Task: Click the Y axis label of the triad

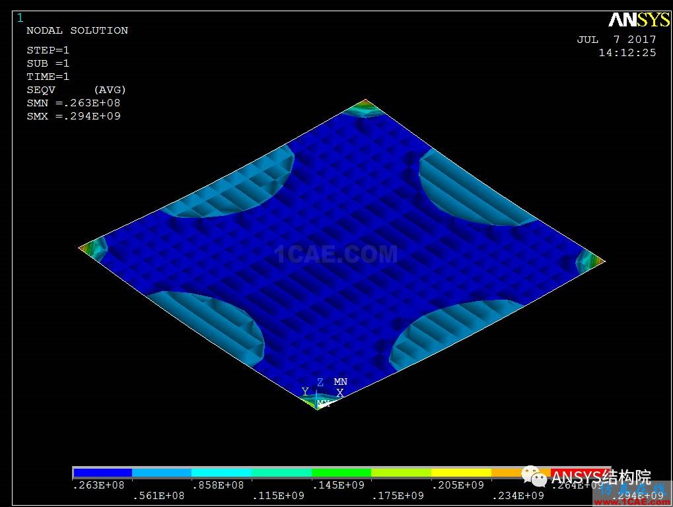Action: pos(305,391)
